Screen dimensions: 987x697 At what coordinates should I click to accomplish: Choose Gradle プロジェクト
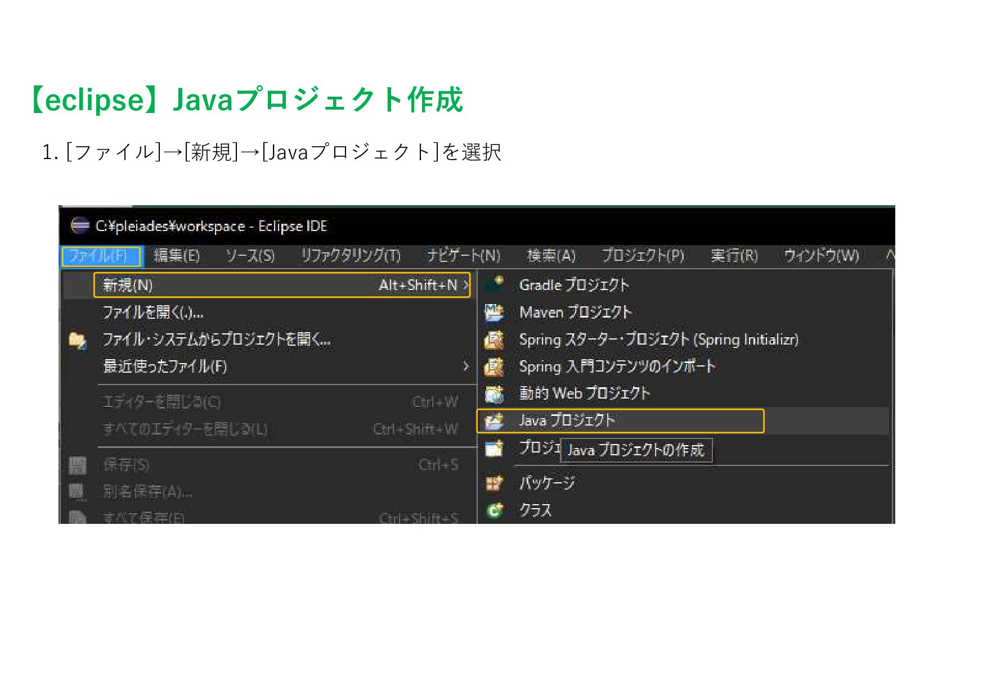574,285
